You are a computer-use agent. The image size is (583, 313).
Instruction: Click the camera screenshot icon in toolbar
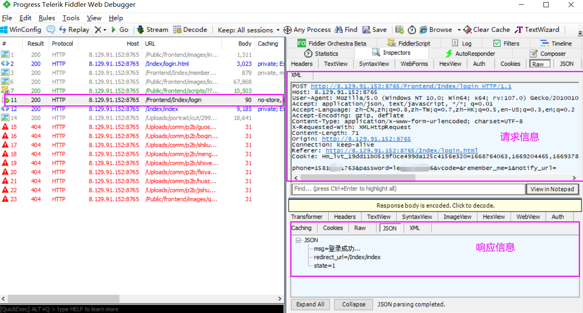[399, 30]
